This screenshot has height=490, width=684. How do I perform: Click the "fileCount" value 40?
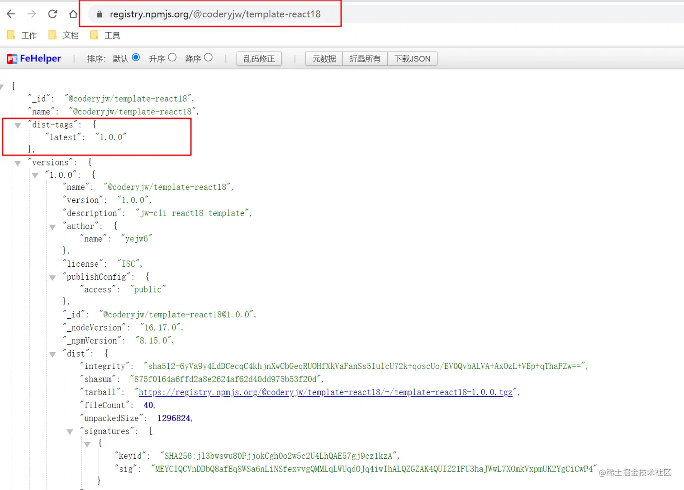coord(148,405)
